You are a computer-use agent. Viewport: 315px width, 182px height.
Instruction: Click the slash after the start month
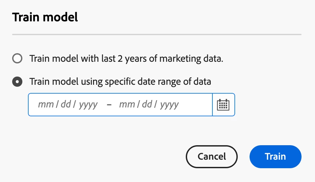(57, 105)
